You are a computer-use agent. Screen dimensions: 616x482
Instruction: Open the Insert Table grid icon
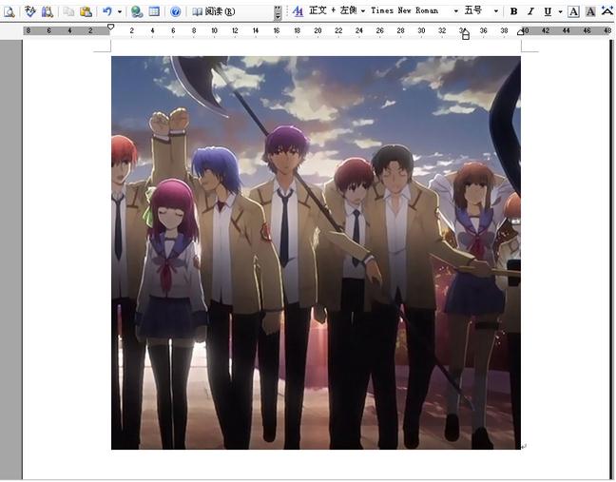point(154,11)
